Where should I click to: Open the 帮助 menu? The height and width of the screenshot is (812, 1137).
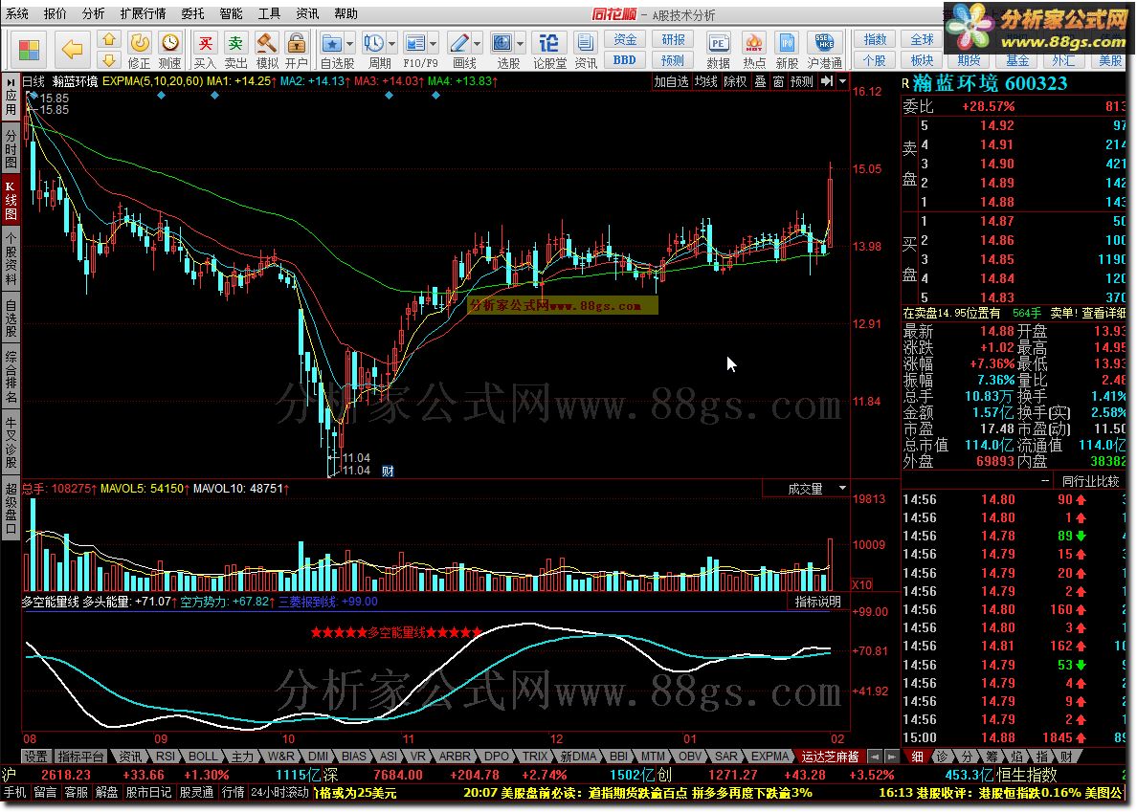click(x=346, y=13)
